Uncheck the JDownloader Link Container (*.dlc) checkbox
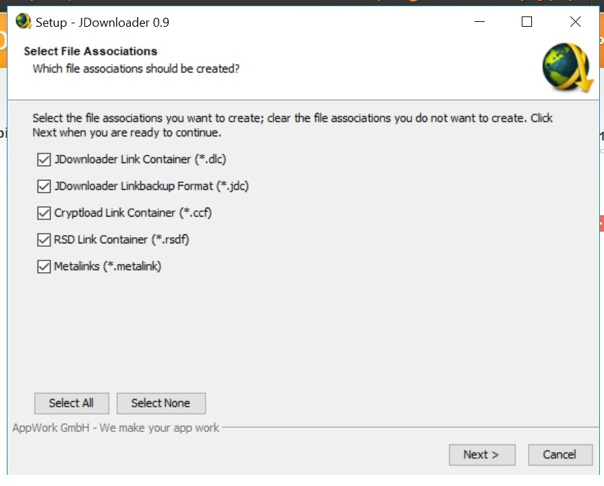This screenshot has width=604, height=486. [44, 160]
